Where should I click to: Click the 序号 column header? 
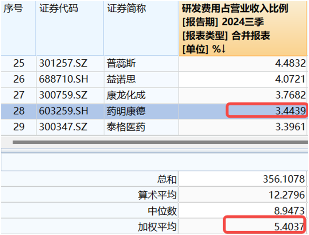click(x=18, y=28)
